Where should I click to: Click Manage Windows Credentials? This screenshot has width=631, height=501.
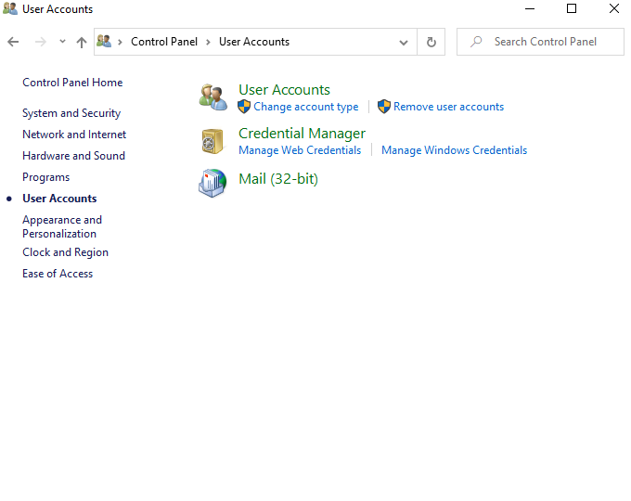(455, 150)
